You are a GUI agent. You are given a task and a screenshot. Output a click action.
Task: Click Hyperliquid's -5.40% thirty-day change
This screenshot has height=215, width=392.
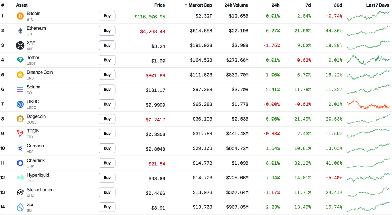pos(334,178)
